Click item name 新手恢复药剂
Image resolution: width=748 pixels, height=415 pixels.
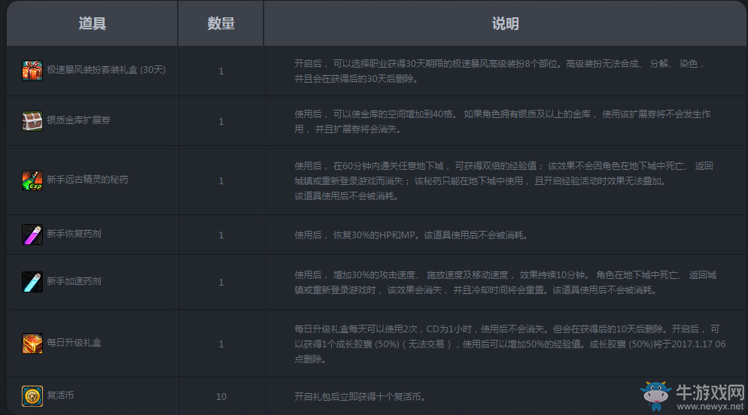click(x=74, y=234)
